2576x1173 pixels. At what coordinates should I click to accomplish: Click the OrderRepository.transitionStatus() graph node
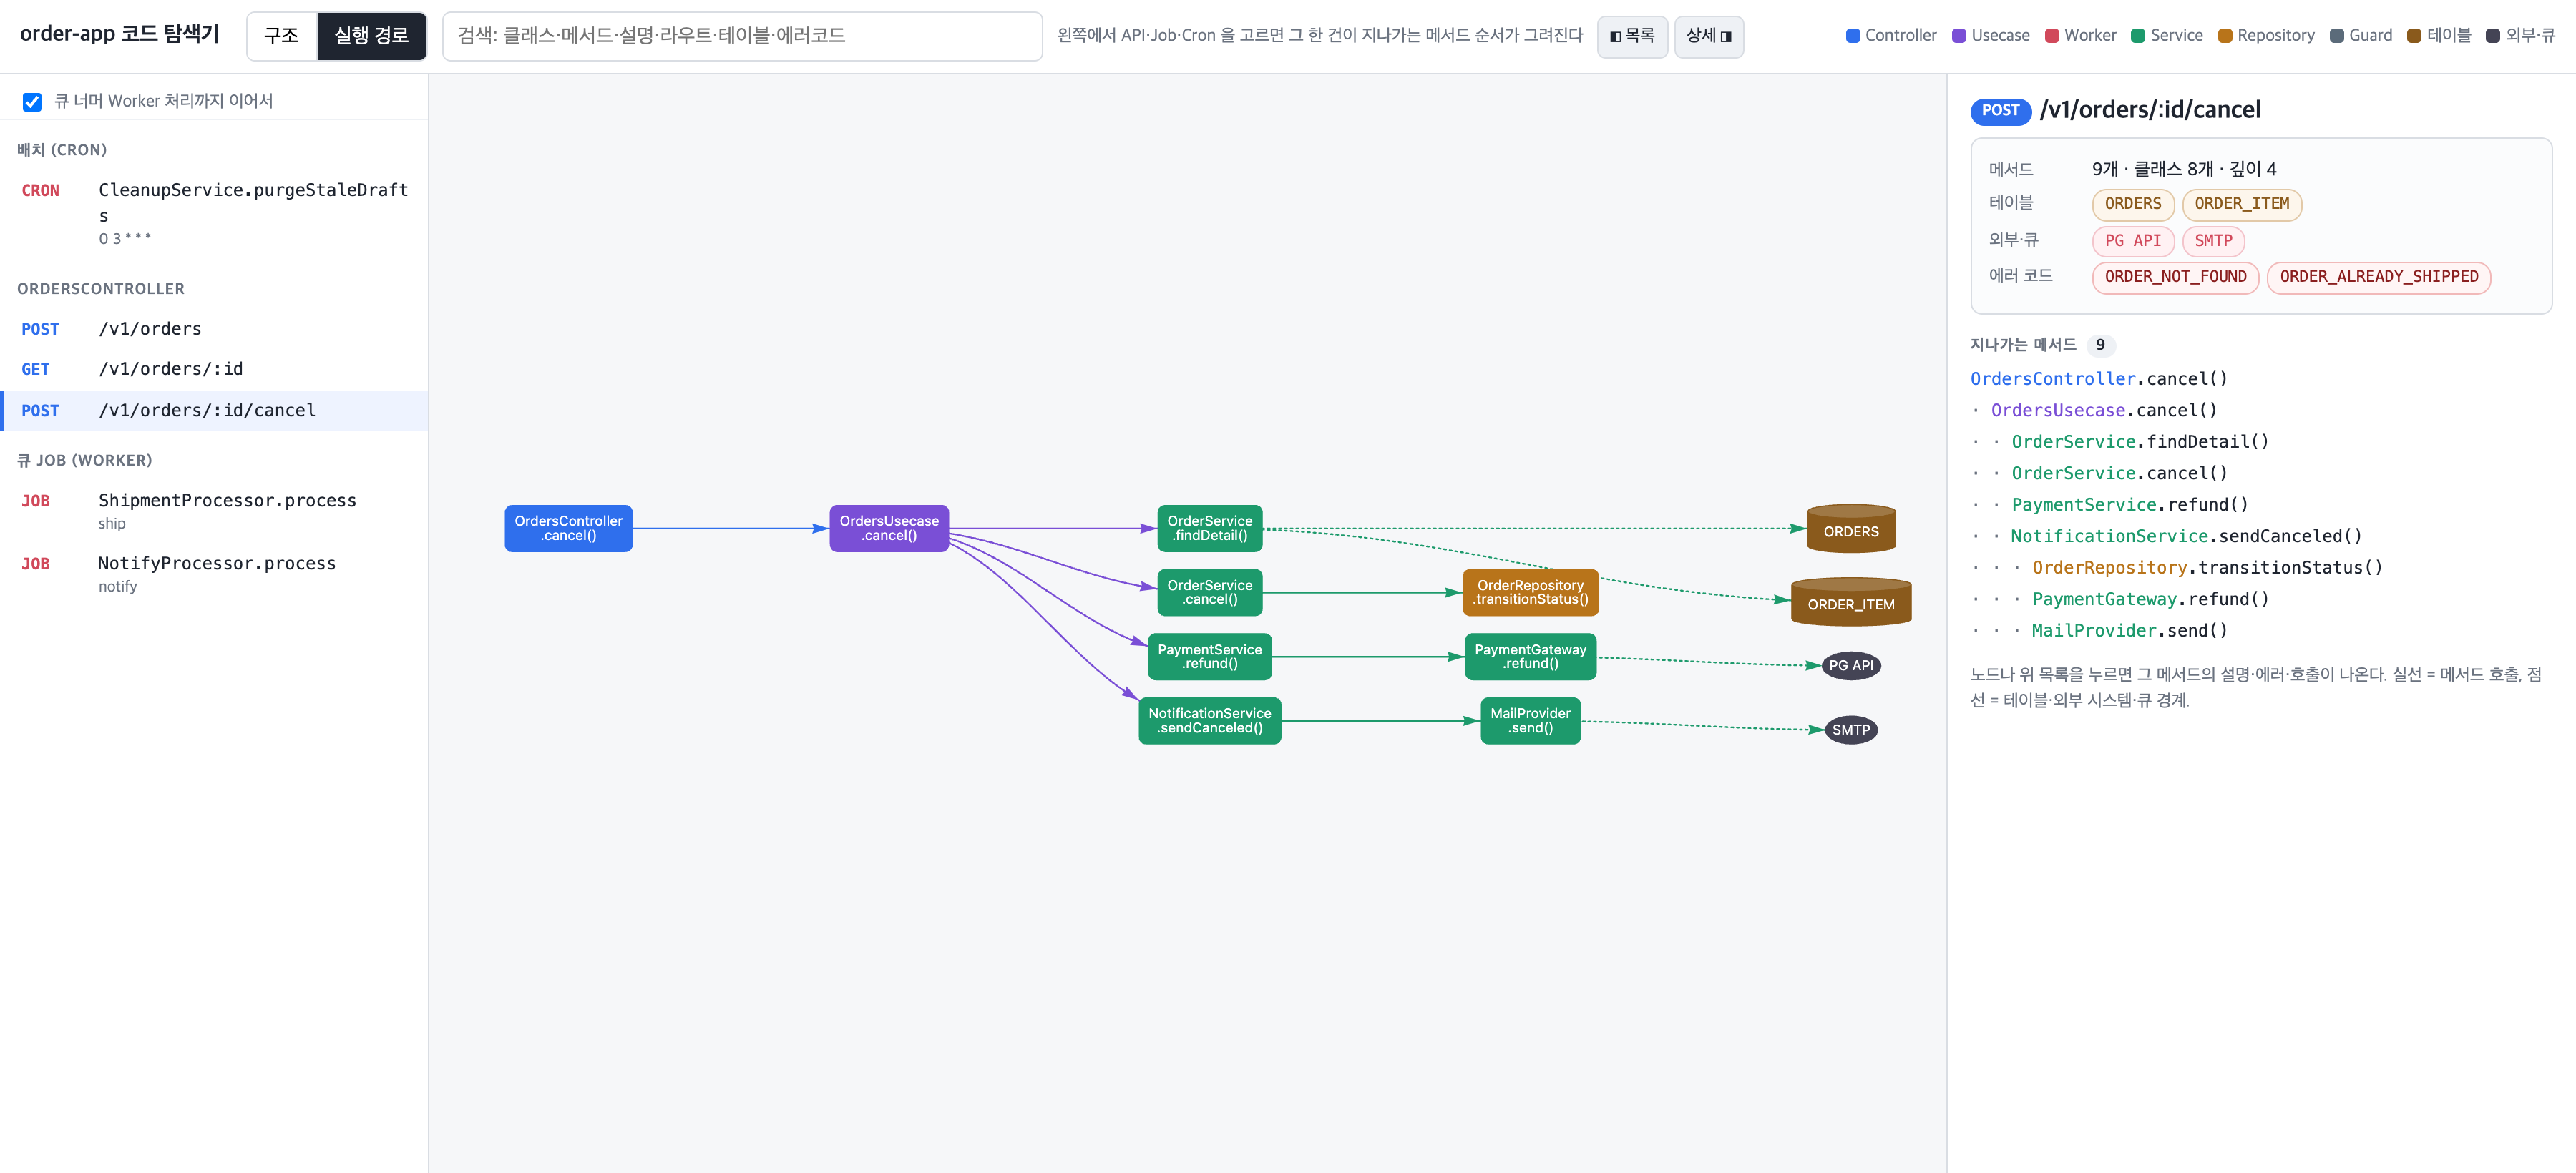pyautogui.click(x=1530, y=592)
